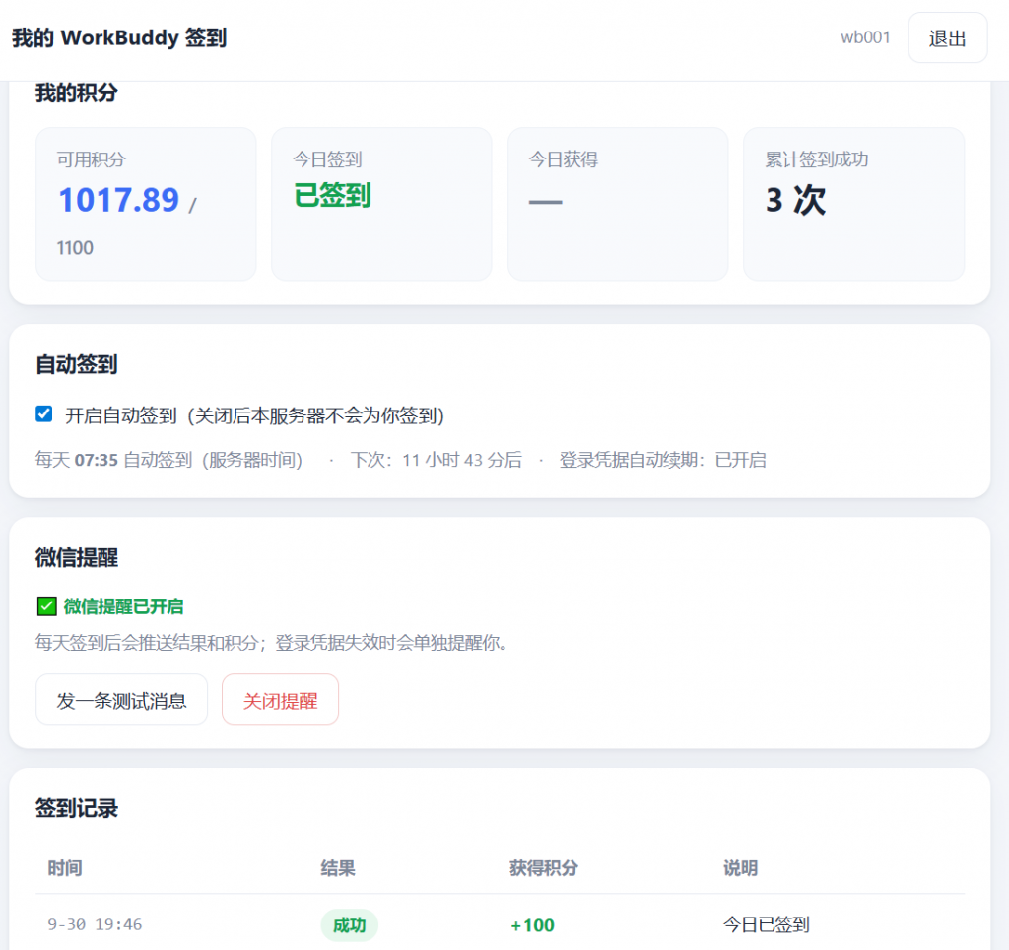The image size is (1009, 950).
Task: Send a test message via 发一条测试消息
Action: (121, 699)
